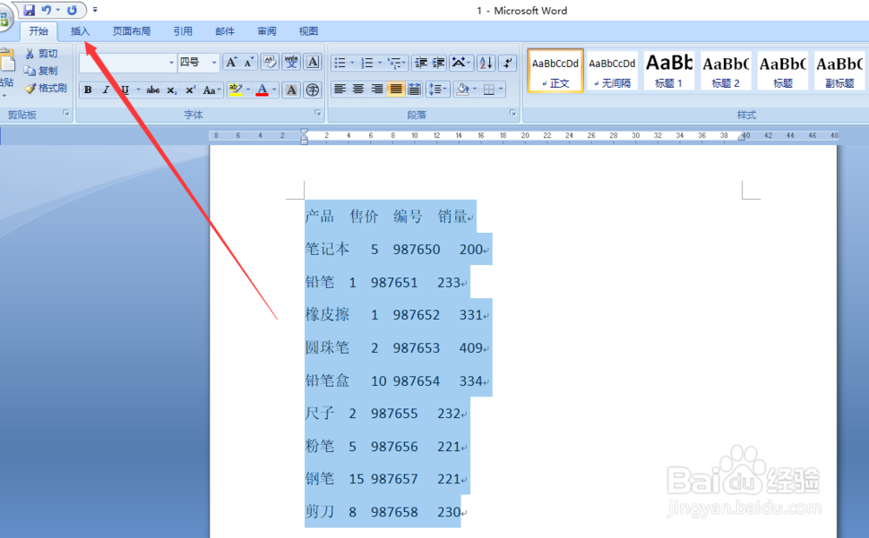Screen dimensions: 869x538
Task: Switch to the 插入 (Insert) ribbon tab
Action: (x=80, y=31)
